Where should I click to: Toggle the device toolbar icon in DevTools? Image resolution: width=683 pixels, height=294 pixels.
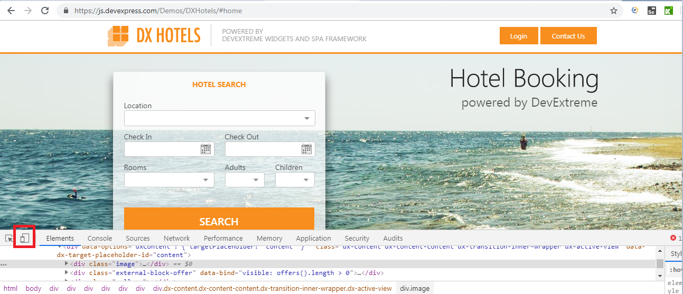tap(25, 238)
